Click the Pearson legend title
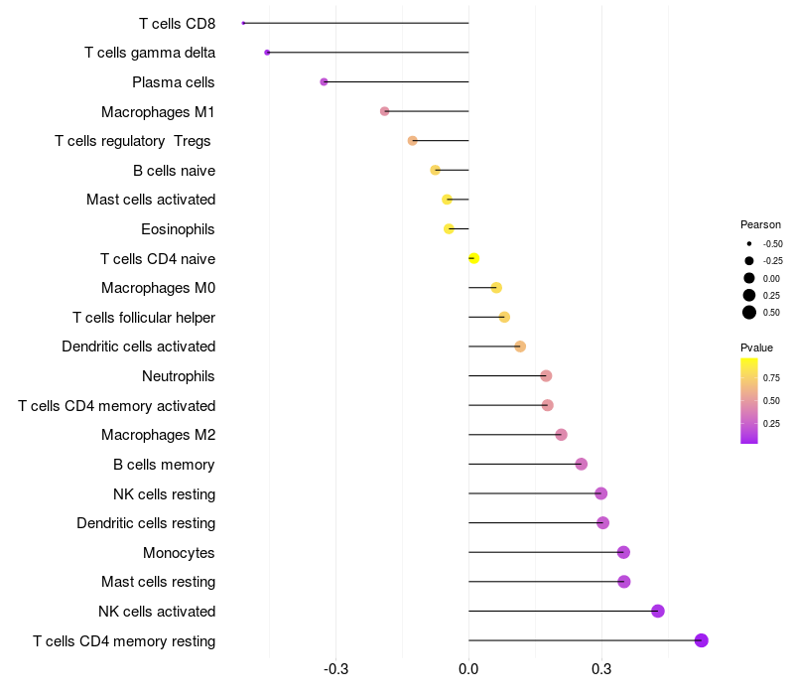 click(x=760, y=224)
